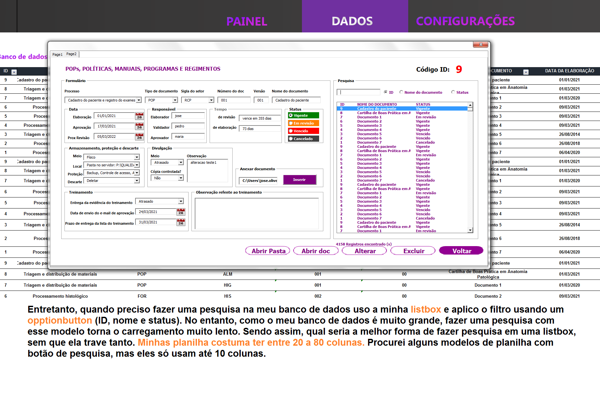This screenshot has width=600, height=393.
Task: Expand the Divulgação Meio dropdown
Action: click(181, 162)
